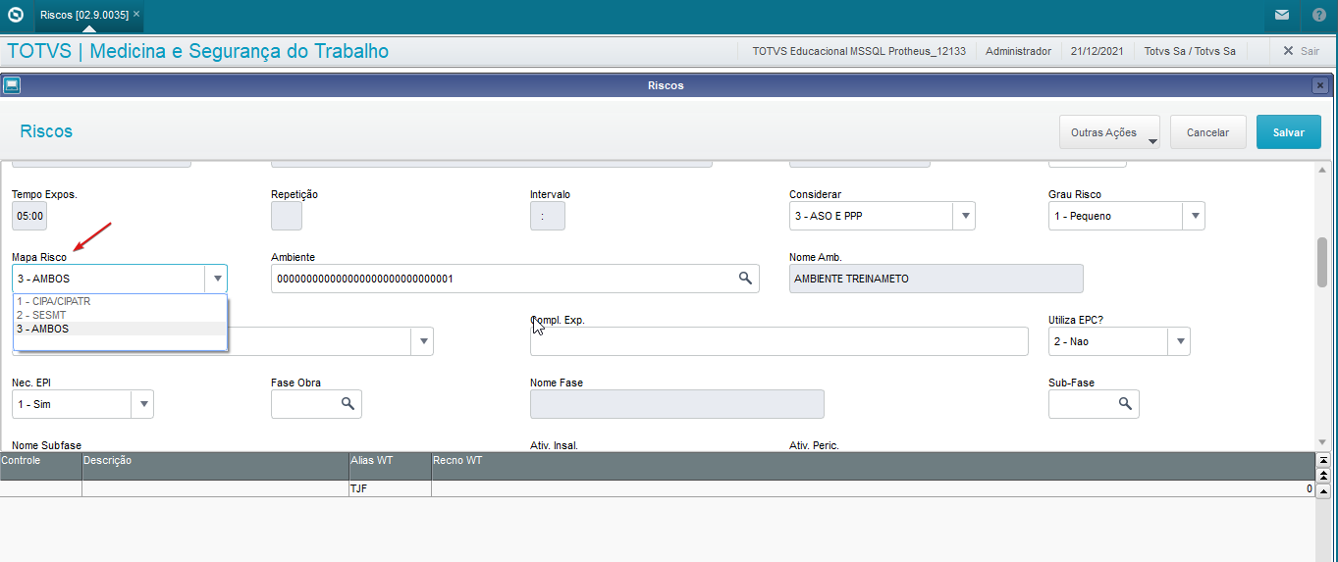The height and width of the screenshot is (562, 1338).
Task: Open the help question mark icon
Action: (x=1319, y=15)
